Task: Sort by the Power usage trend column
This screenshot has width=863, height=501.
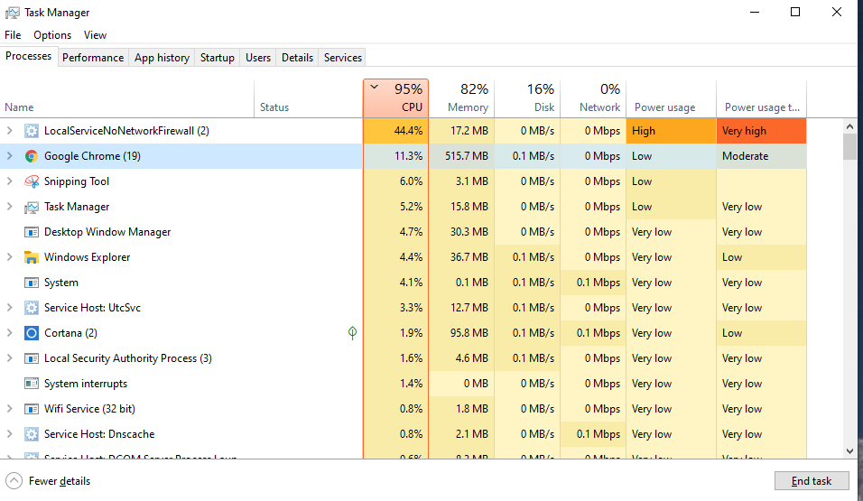Action: (762, 98)
